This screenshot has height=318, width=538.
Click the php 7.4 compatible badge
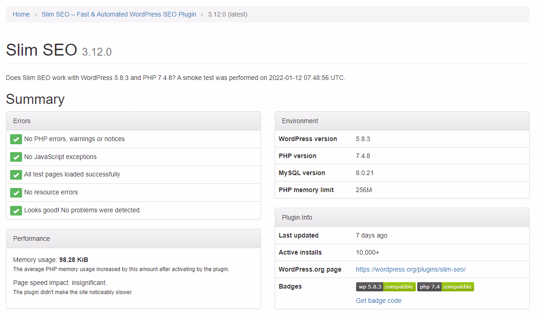(445, 287)
